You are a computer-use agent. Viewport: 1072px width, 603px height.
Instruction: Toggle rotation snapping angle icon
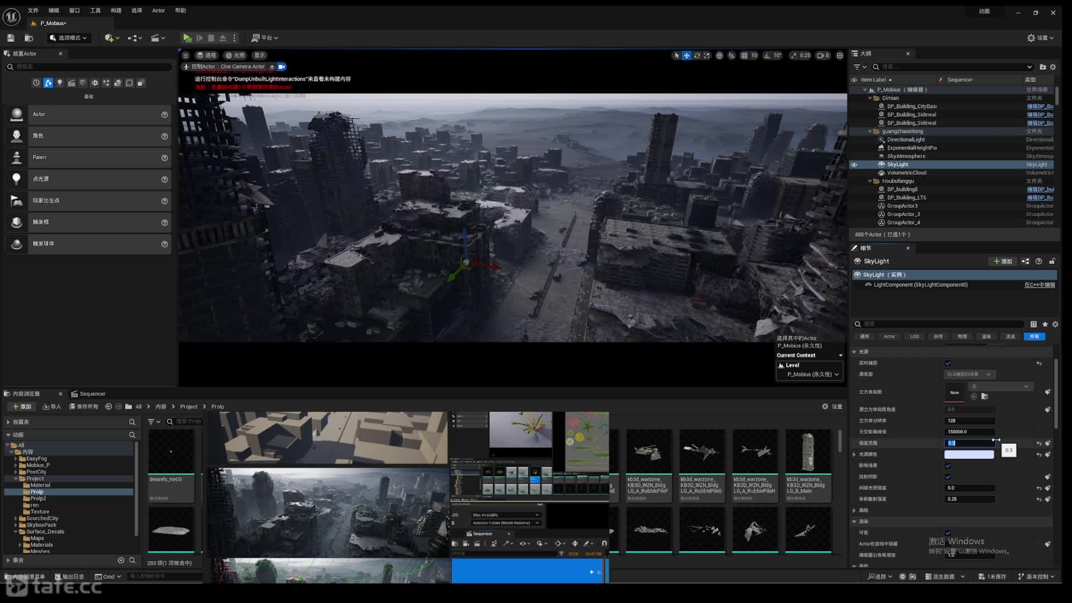click(x=767, y=55)
